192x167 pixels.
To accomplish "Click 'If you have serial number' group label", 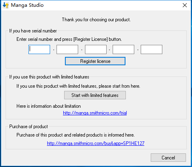I will point(33,31).
